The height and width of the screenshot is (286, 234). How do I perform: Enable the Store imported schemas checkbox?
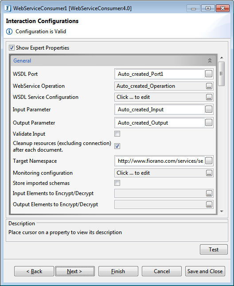(x=117, y=183)
